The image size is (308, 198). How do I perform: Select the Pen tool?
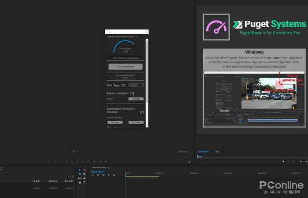84,178
